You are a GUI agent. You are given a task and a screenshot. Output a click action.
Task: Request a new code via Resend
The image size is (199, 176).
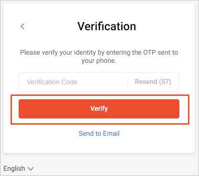[153, 82]
